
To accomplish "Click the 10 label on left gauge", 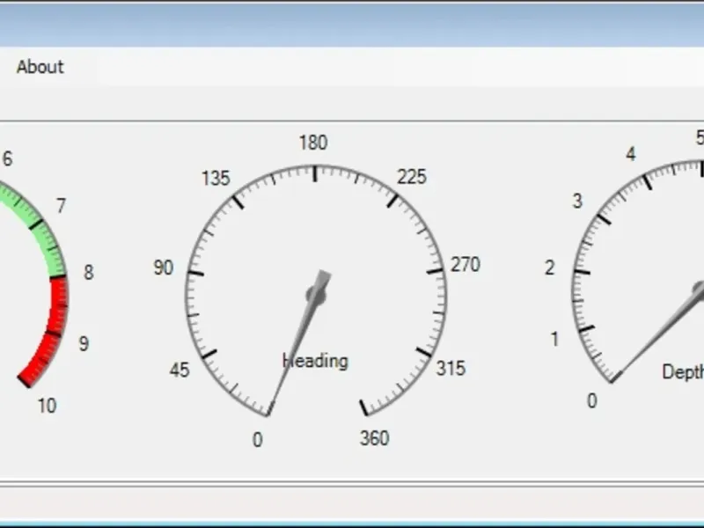I will (47, 406).
